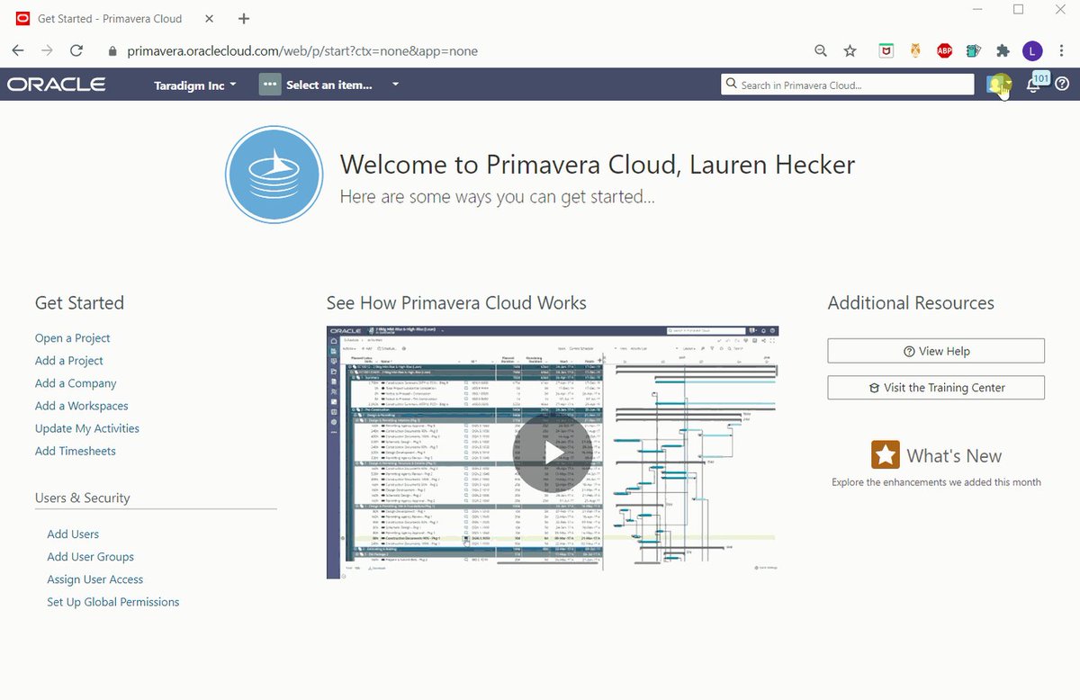This screenshot has height=700, width=1080.
Task: Go to Update My Activities
Action: (x=87, y=428)
